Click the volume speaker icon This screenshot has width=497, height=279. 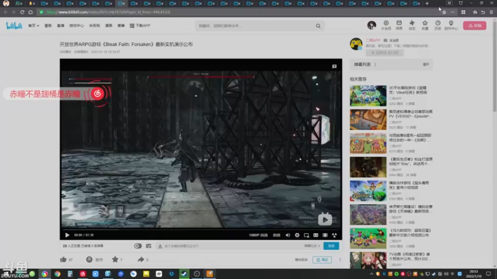tap(288, 235)
